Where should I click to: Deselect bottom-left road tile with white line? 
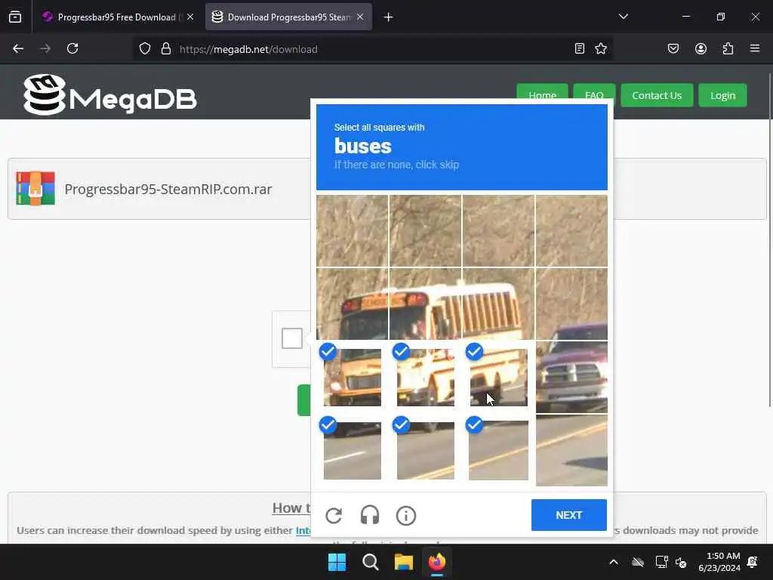pos(352,450)
